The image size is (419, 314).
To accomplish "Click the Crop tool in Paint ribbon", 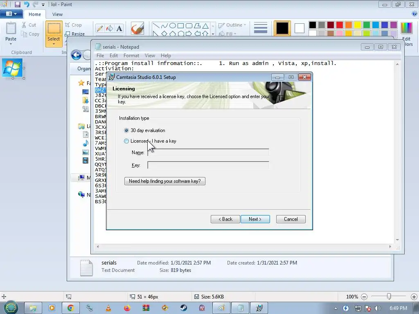I will pos(73,25).
